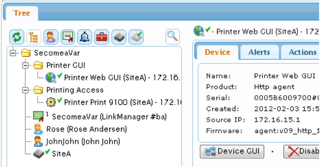Click the green refresh arrows toolbar icon
Viewport: 323px width, 167px height.
[17, 37]
